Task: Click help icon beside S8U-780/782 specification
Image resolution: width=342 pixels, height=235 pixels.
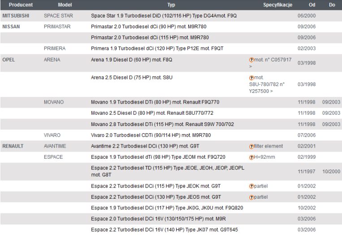Action: [x=251, y=78]
